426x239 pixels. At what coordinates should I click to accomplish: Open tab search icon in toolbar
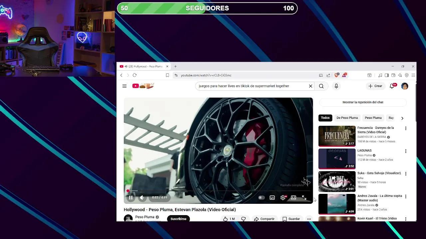coord(369,75)
